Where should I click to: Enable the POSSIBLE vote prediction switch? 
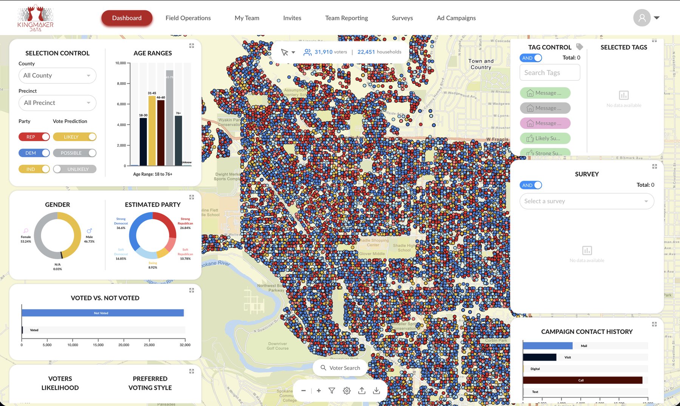click(x=75, y=153)
